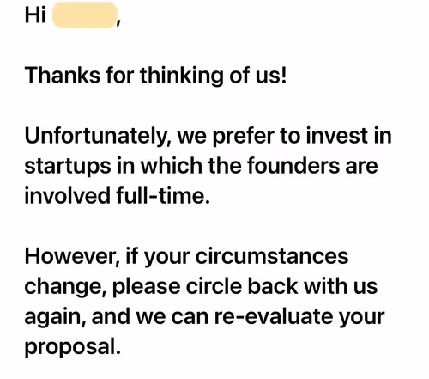429x379 pixels.
Task: Click the word "startups"
Action: (68, 167)
